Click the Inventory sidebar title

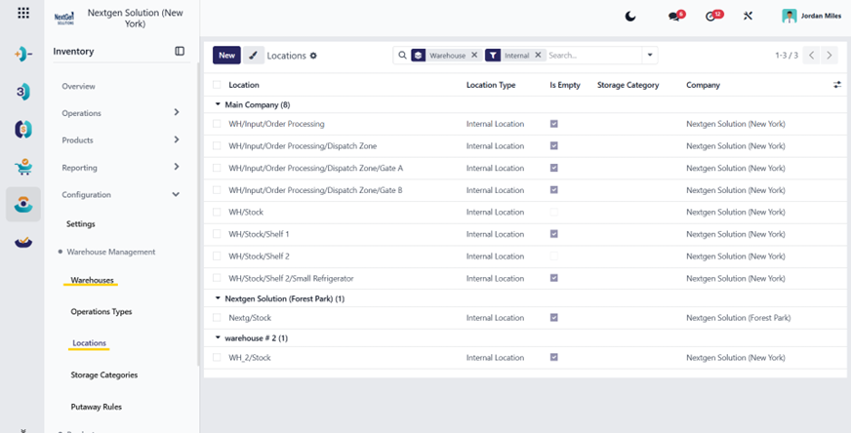[73, 52]
